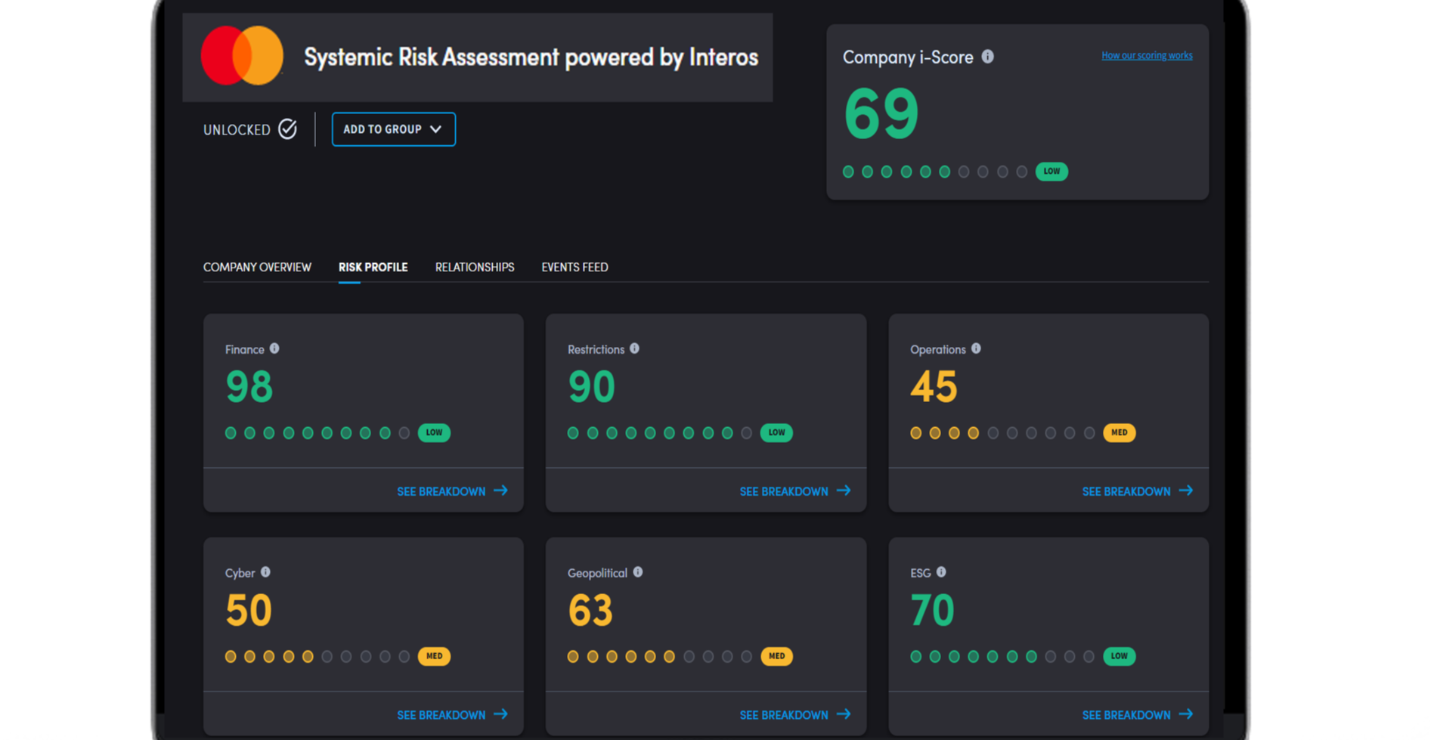Switch to the RELATIONSHIPS tab

475,267
